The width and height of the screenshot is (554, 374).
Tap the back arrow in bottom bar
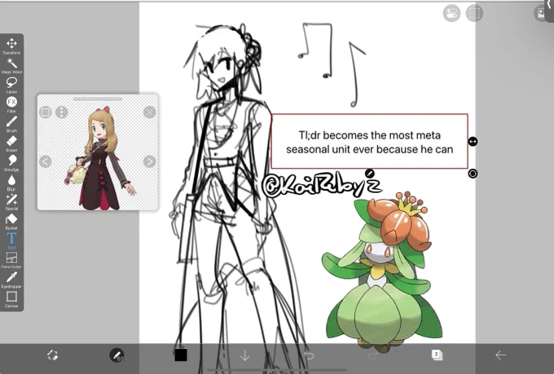(501, 355)
